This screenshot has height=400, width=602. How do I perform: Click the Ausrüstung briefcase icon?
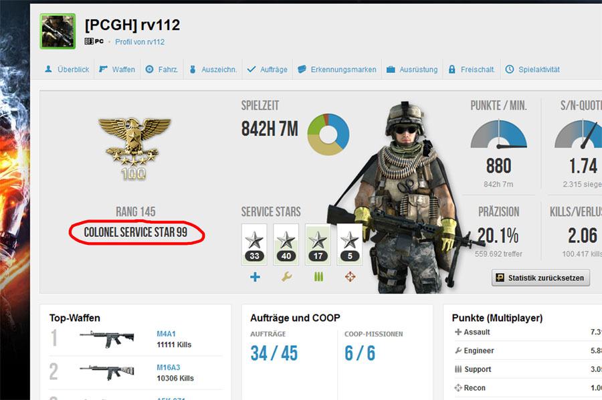(391, 70)
